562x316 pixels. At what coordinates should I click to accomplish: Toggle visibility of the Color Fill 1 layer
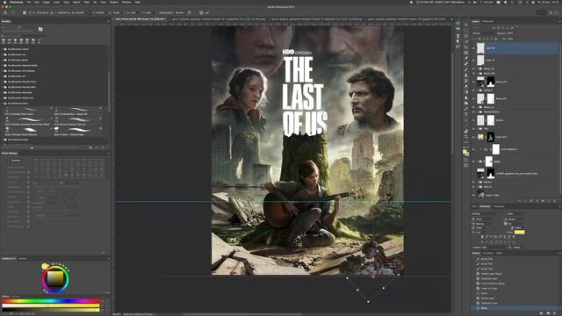tap(473, 137)
